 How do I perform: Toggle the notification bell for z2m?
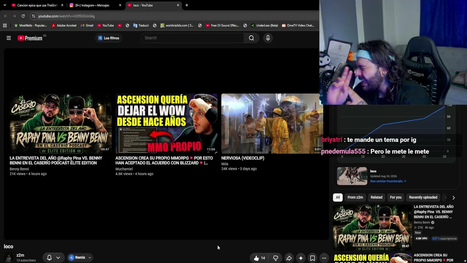[49, 258]
